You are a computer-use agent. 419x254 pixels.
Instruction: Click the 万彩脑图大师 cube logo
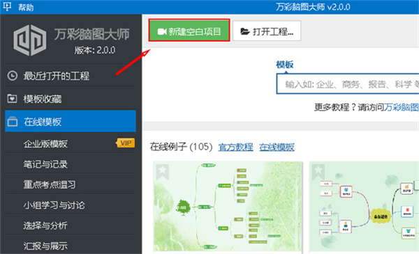click(29, 40)
